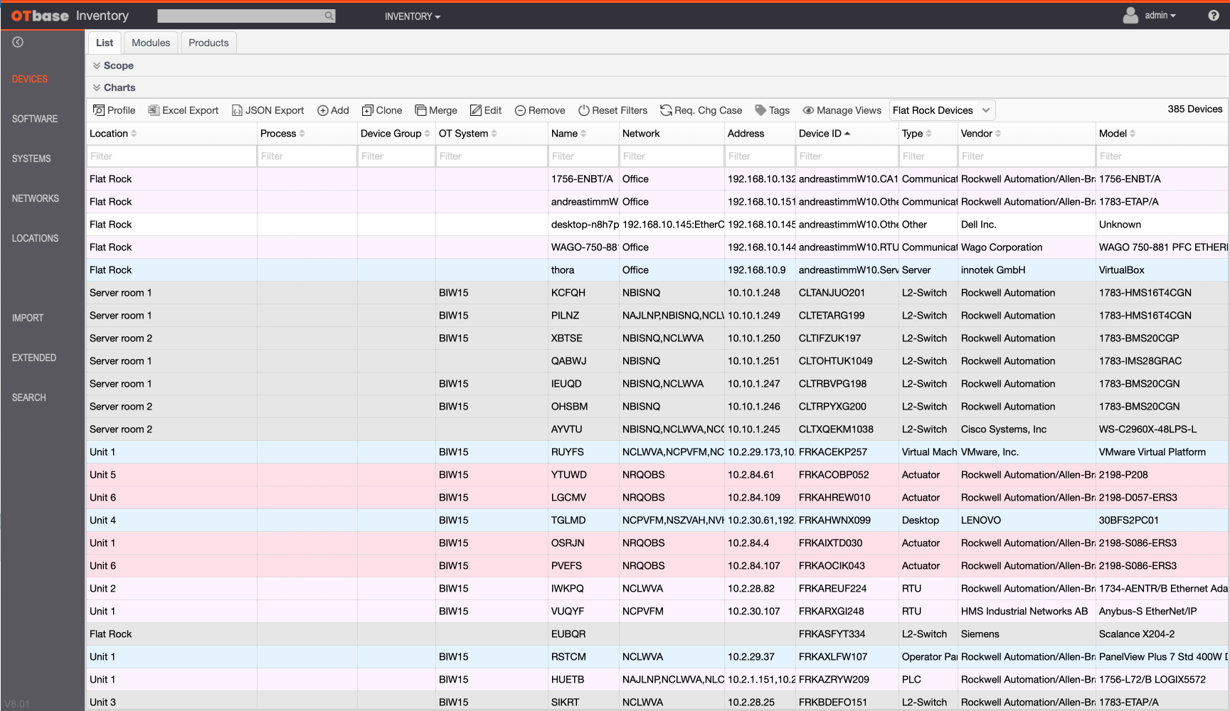The height and width of the screenshot is (711, 1230).
Task: Open DEVICES in the sidebar
Action: click(30, 79)
